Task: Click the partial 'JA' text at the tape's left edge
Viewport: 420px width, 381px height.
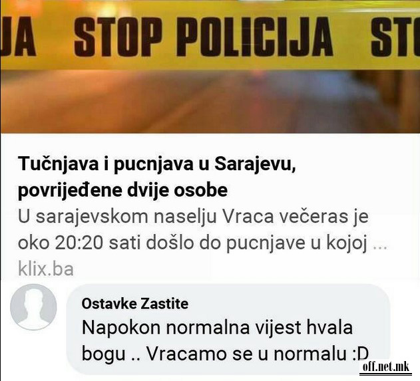Action: [18, 37]
